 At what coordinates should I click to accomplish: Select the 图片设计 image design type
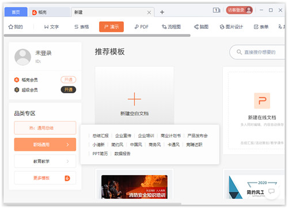(x=231, y=27)
